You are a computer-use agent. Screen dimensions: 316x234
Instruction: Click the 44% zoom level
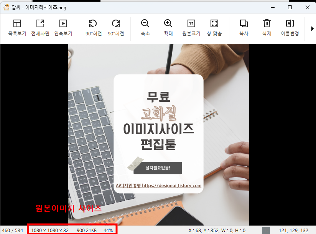(x=108, y=231)
